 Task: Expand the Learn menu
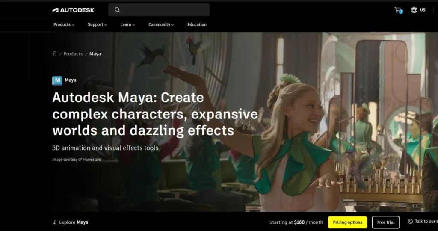click(127, 24)
